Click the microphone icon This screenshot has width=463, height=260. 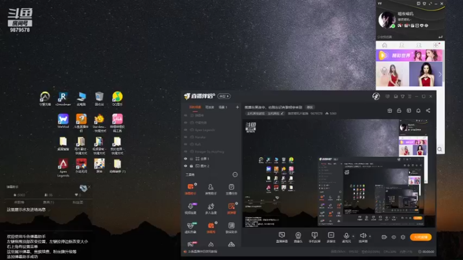pyautogui.click(x=346, y=236)
